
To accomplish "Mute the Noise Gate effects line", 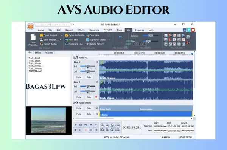I will tap(79, 108).
